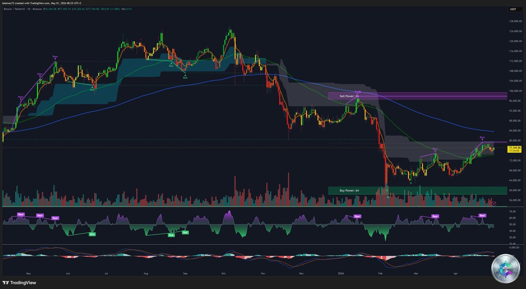
Task: Click the 60,000.00 price axis label
Action: 515,190
